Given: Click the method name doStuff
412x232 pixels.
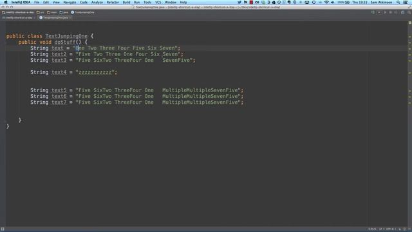Looking at the screenshot, I should tap(64, 42).
